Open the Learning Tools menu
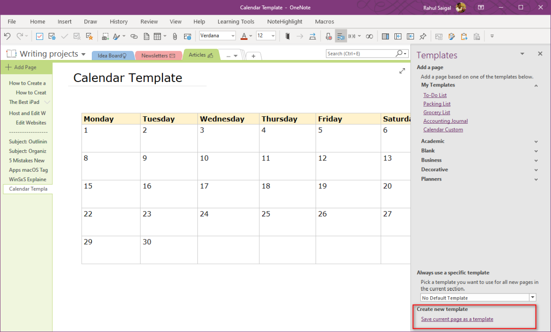The image size is (551, 332). pyautogui.click(x=236, y=22)
